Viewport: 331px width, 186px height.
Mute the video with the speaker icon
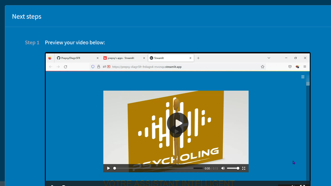[223, 168]
